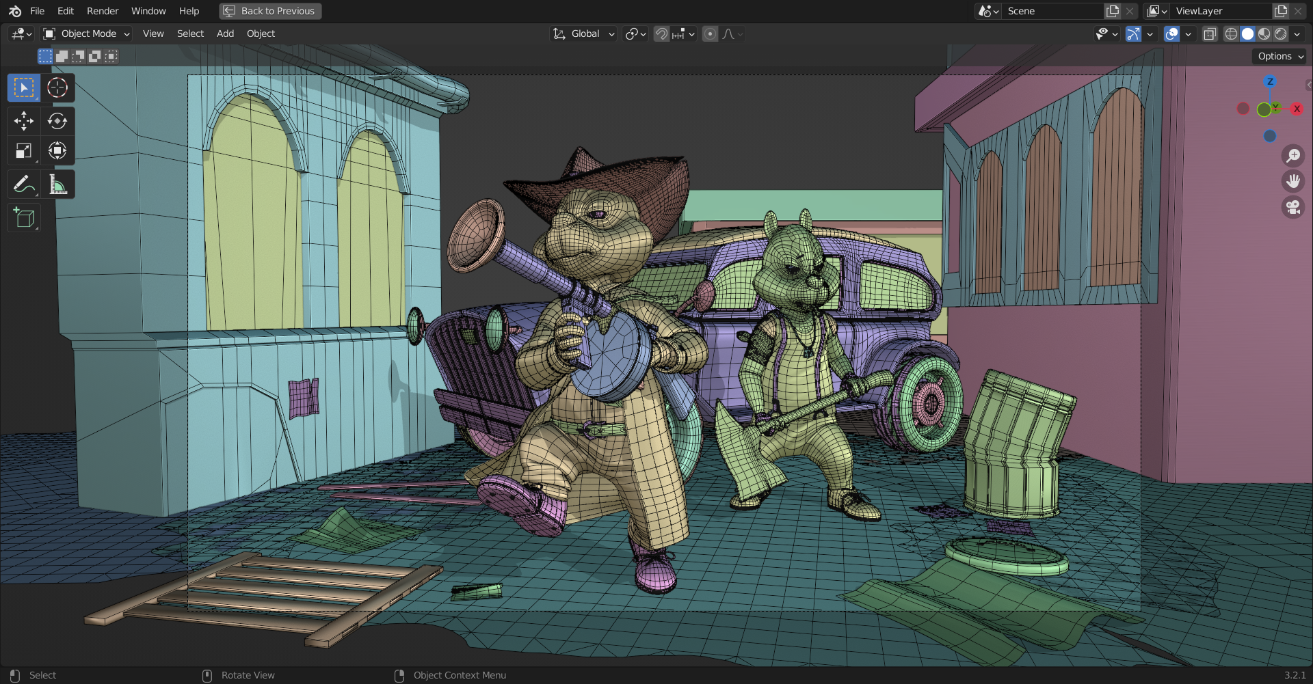Open the Object Mode dropdown

coord(86,33)
